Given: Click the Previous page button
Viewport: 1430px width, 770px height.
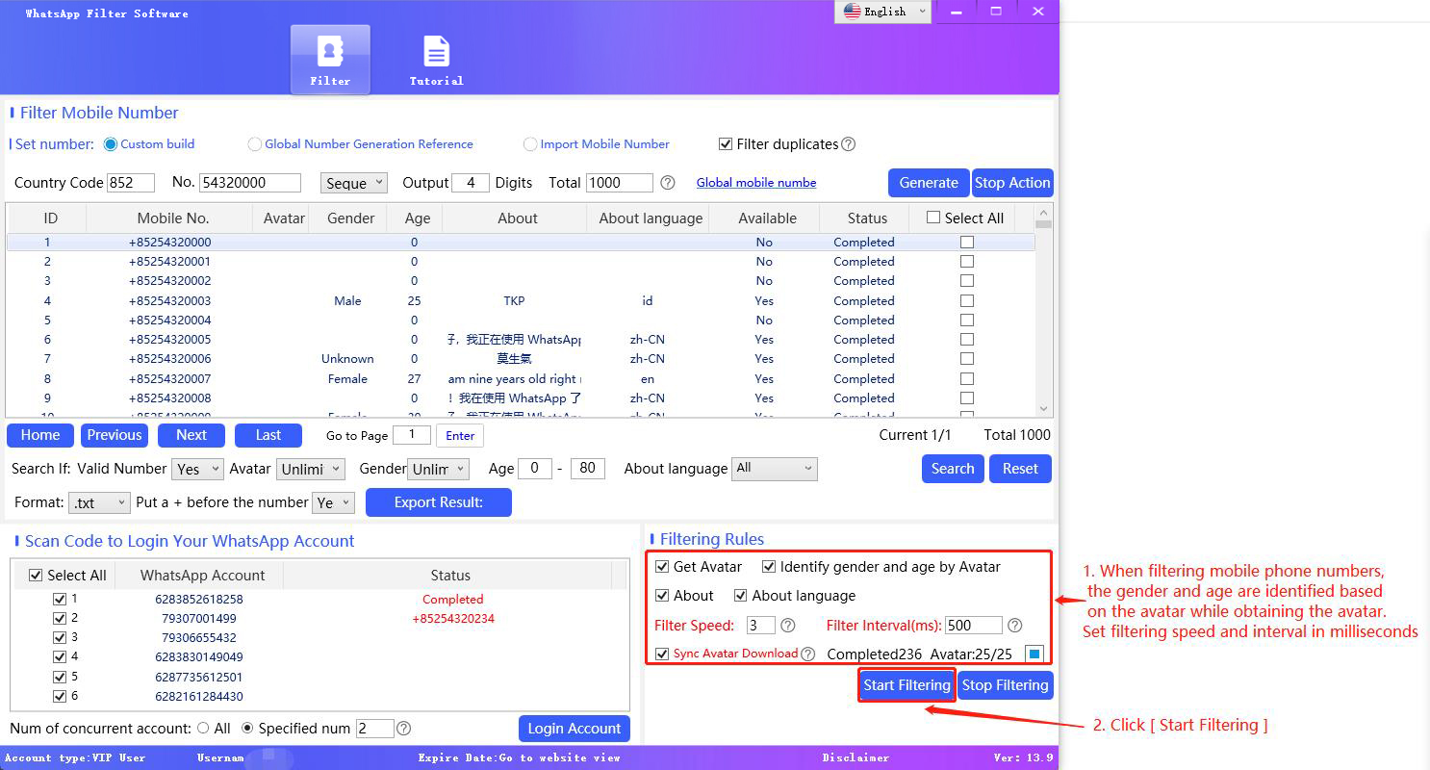Looking at the screenshot, I should click(115, 435).
